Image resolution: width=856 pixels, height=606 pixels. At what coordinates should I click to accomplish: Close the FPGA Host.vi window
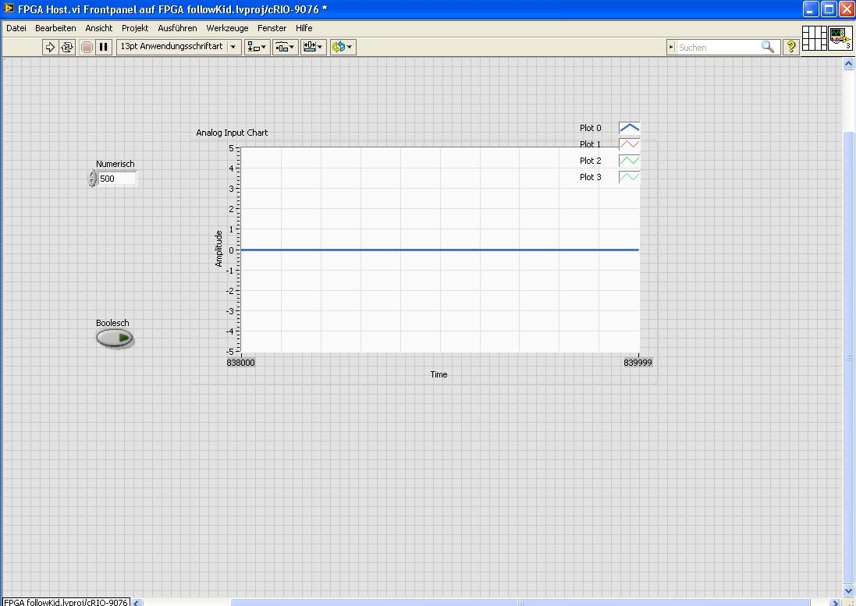tap(847, 9)
